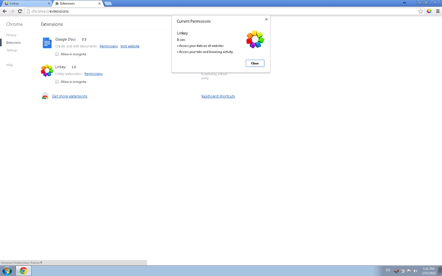Screen dimensions: 442x276
Task: Open the Chrome hamburger menu
Action: coord(437,11)
